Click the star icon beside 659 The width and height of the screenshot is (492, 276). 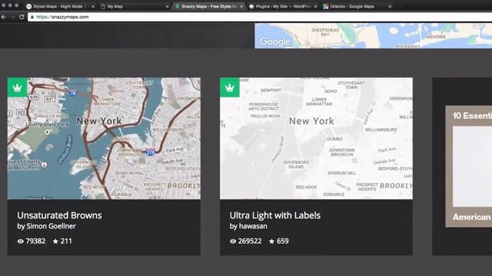point(271,242)
